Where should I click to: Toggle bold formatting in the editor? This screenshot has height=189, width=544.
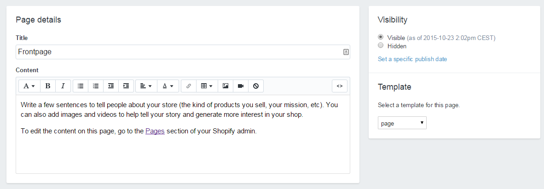[48, 86]
